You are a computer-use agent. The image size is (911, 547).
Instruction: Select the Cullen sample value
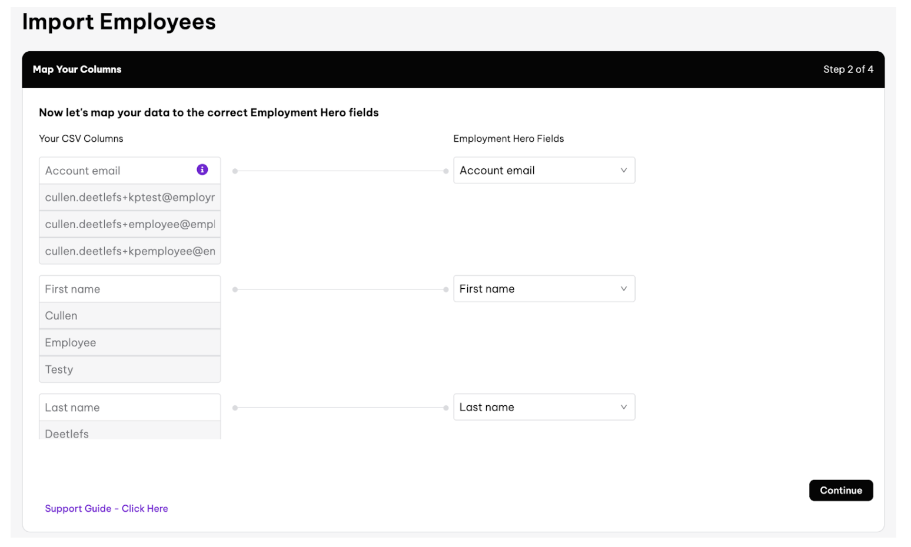[x=129, y=316]
